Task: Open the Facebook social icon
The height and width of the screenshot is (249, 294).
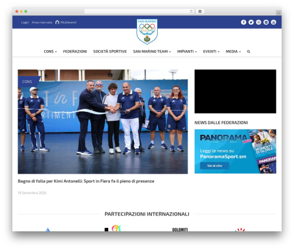Action: coord(243,22)
